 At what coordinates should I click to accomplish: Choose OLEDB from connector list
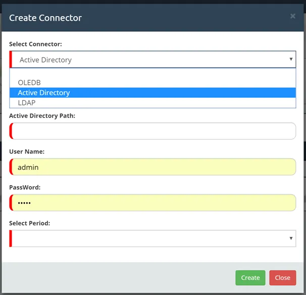click(152, 83)
